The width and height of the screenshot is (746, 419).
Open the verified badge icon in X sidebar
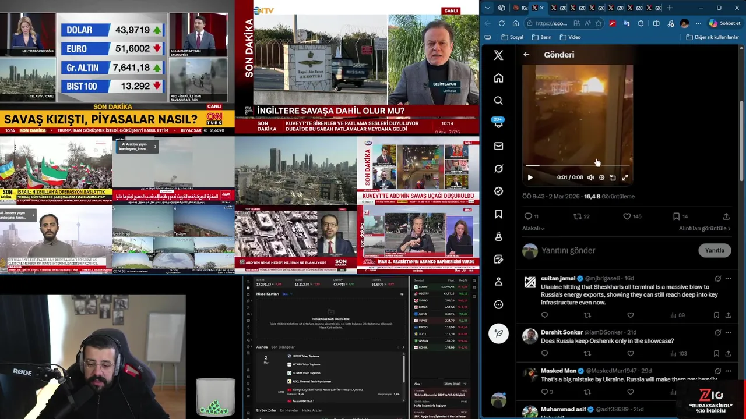498,191
